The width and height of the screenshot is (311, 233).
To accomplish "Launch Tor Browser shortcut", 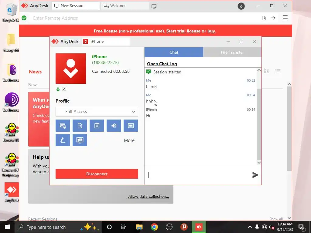I will coord(11,103).
